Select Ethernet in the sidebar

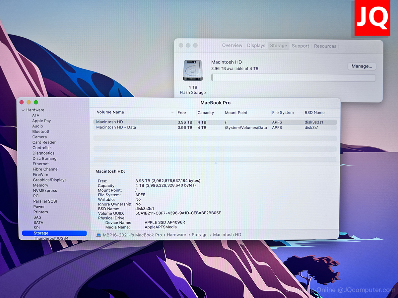click(x=41, y=164)
